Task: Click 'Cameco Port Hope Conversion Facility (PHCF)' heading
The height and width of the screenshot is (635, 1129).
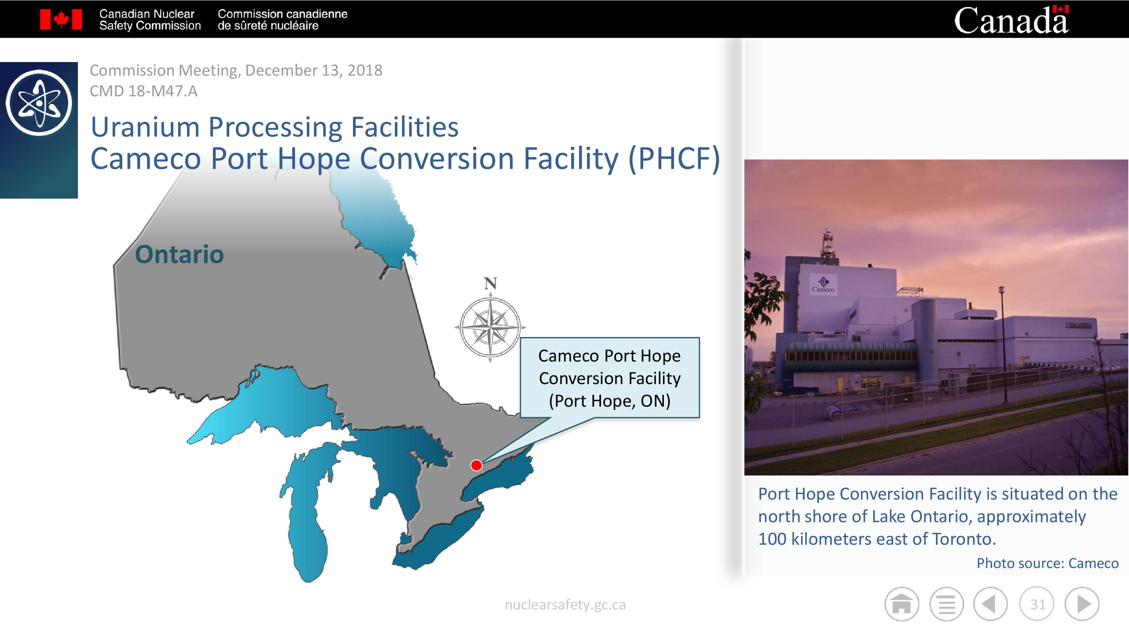Action: click(405, 158)
